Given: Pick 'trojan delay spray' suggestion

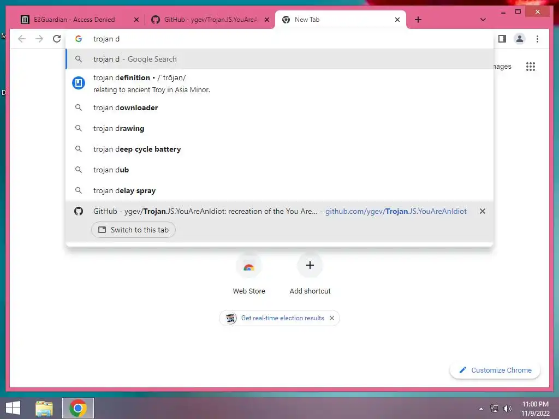Looking at the screenshot, I should pyautogui.click(x=279, y=190).
